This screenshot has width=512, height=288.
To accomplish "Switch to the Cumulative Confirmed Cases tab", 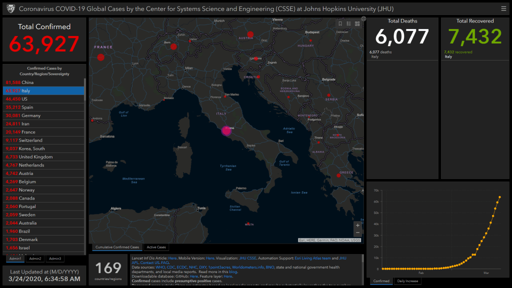I will (x=117, y=247).
